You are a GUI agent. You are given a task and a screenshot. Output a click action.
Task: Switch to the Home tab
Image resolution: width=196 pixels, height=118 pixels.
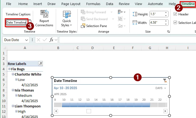point(23,4)
